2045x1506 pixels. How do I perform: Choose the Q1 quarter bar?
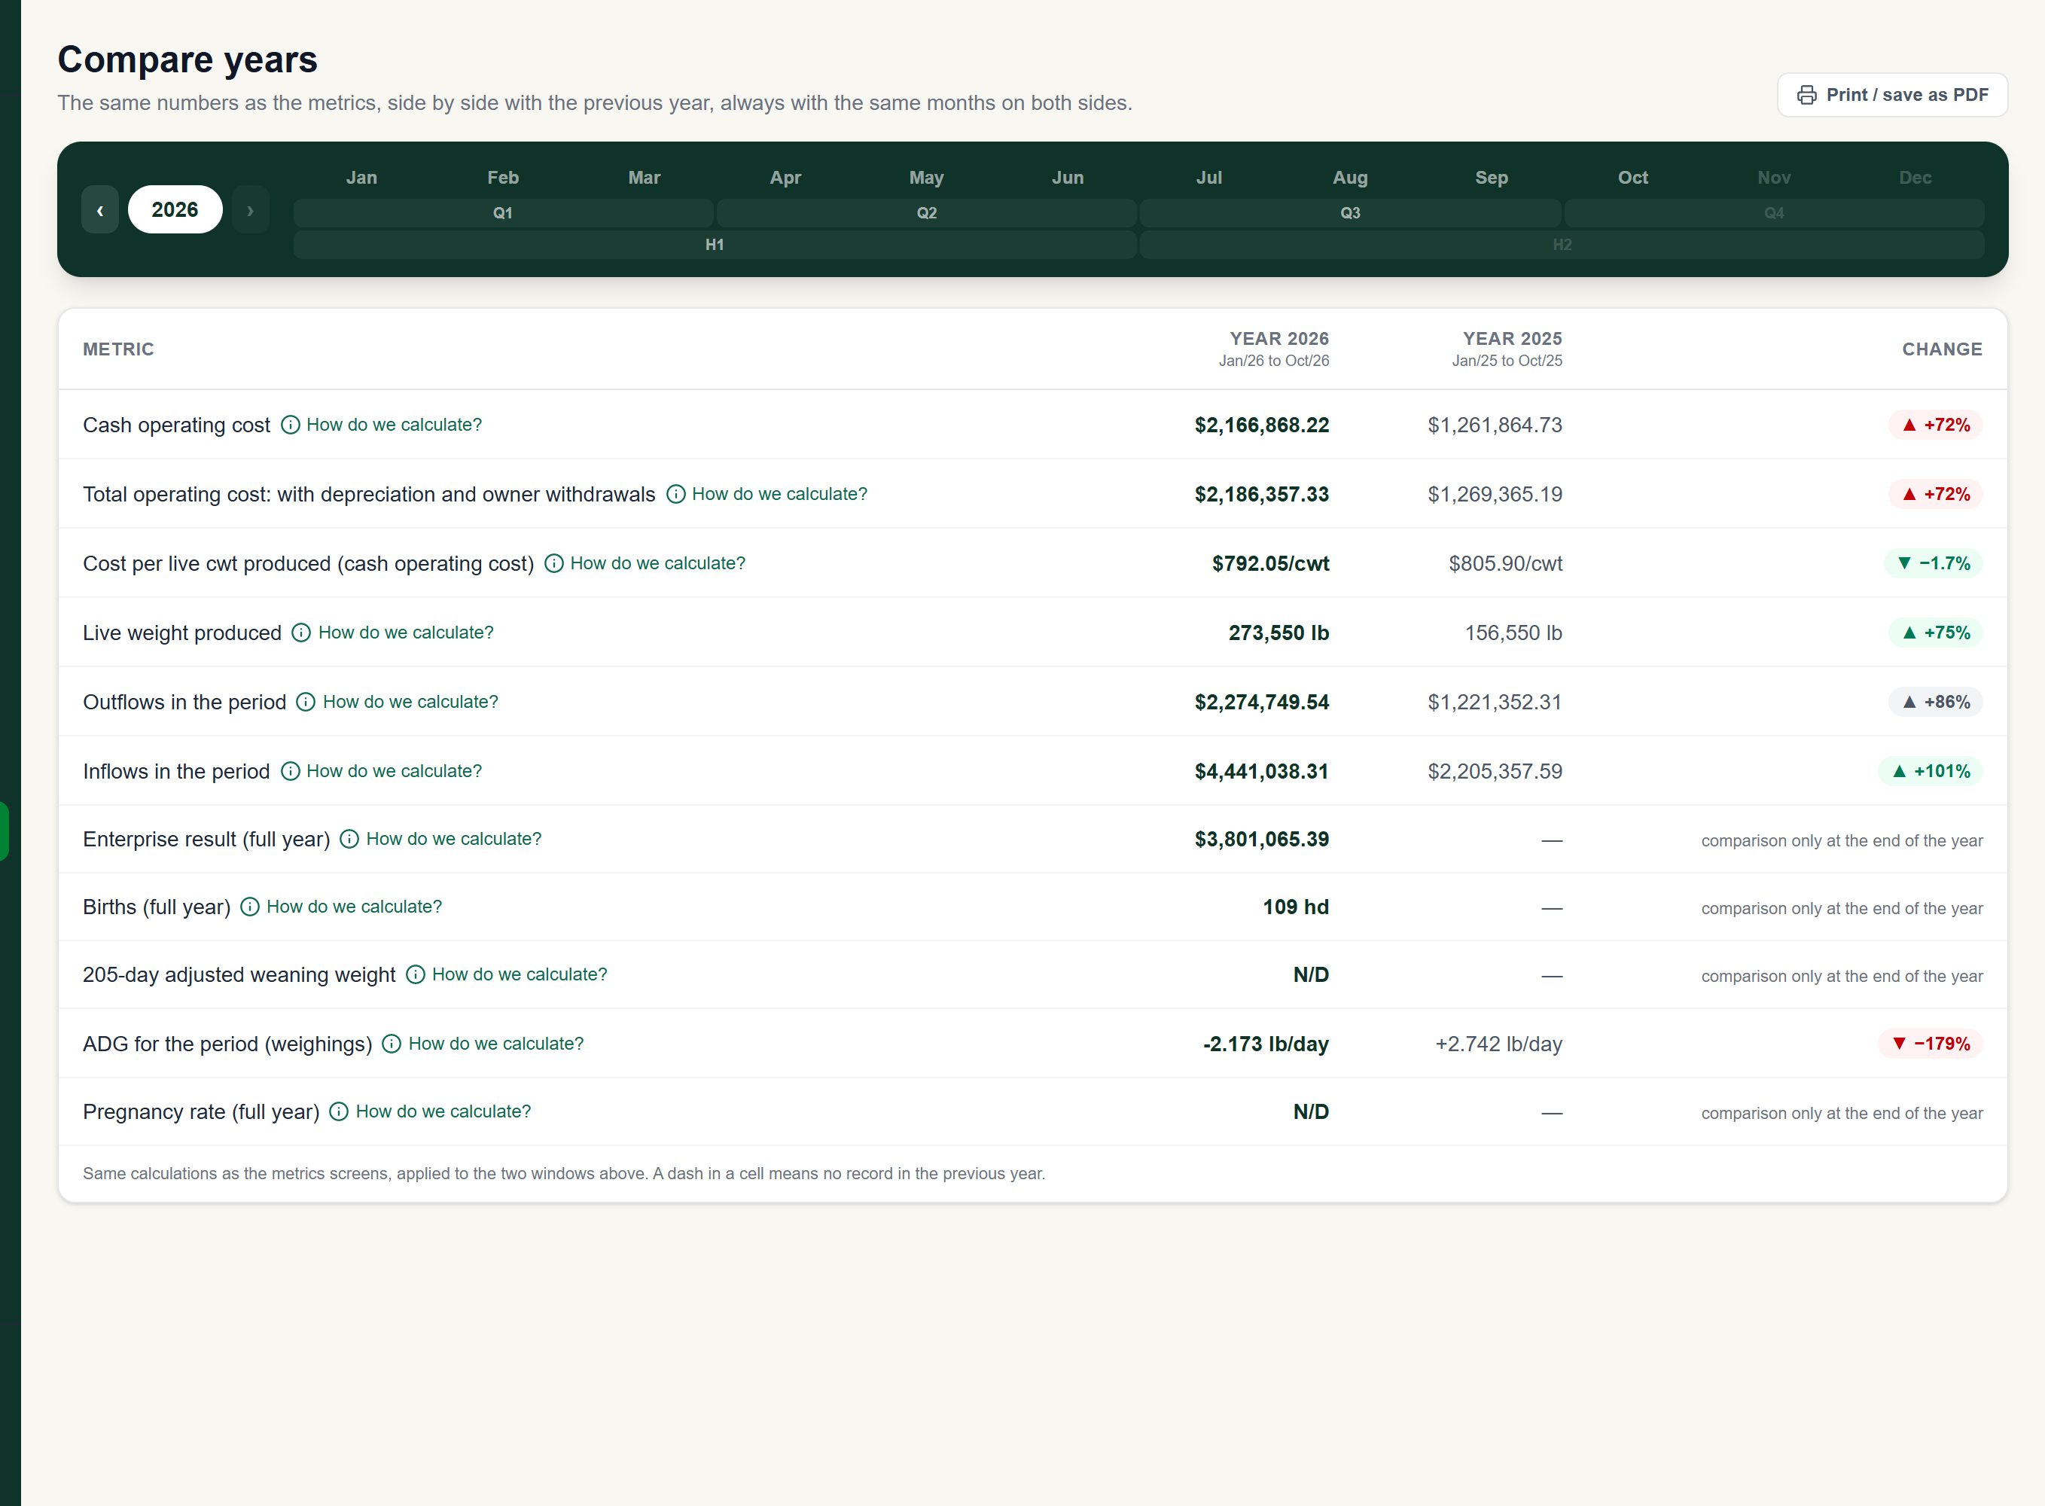click(x=503, y=213)
